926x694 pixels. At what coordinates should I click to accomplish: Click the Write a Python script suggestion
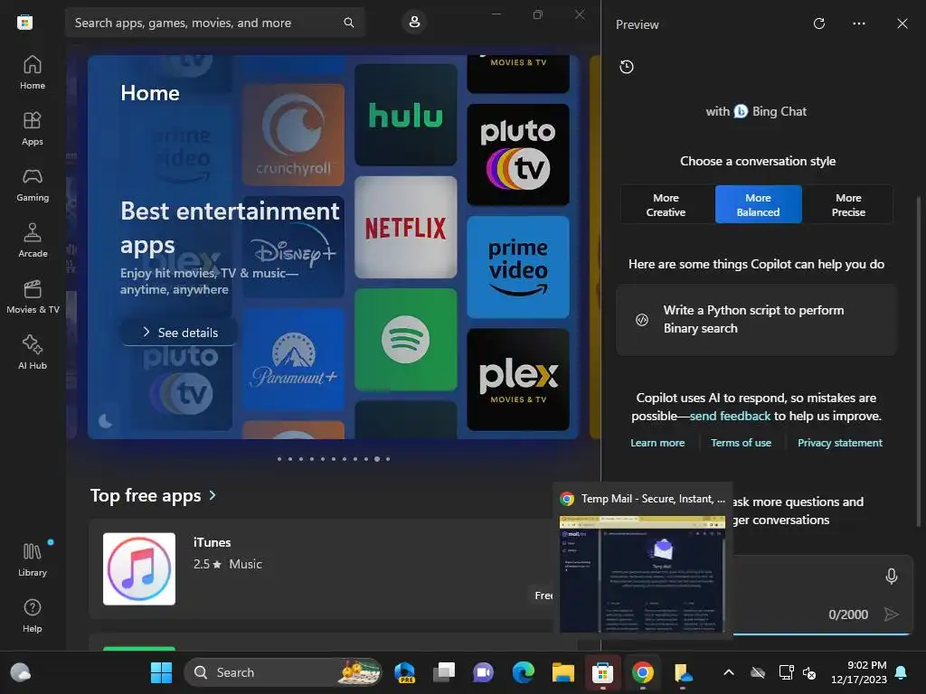tap(757, 319)
